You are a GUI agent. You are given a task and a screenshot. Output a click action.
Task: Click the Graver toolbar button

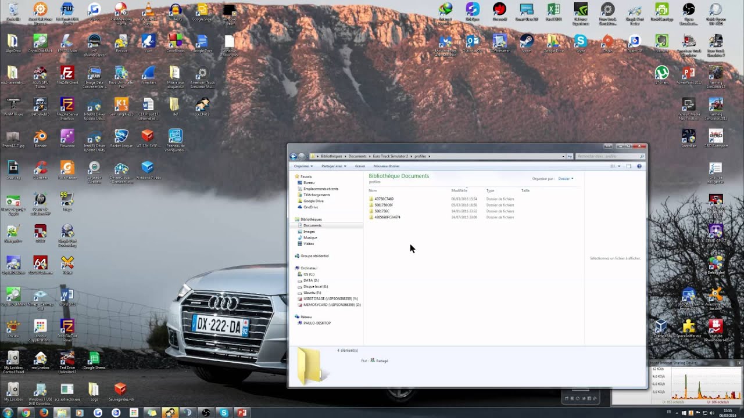point(360,166)
